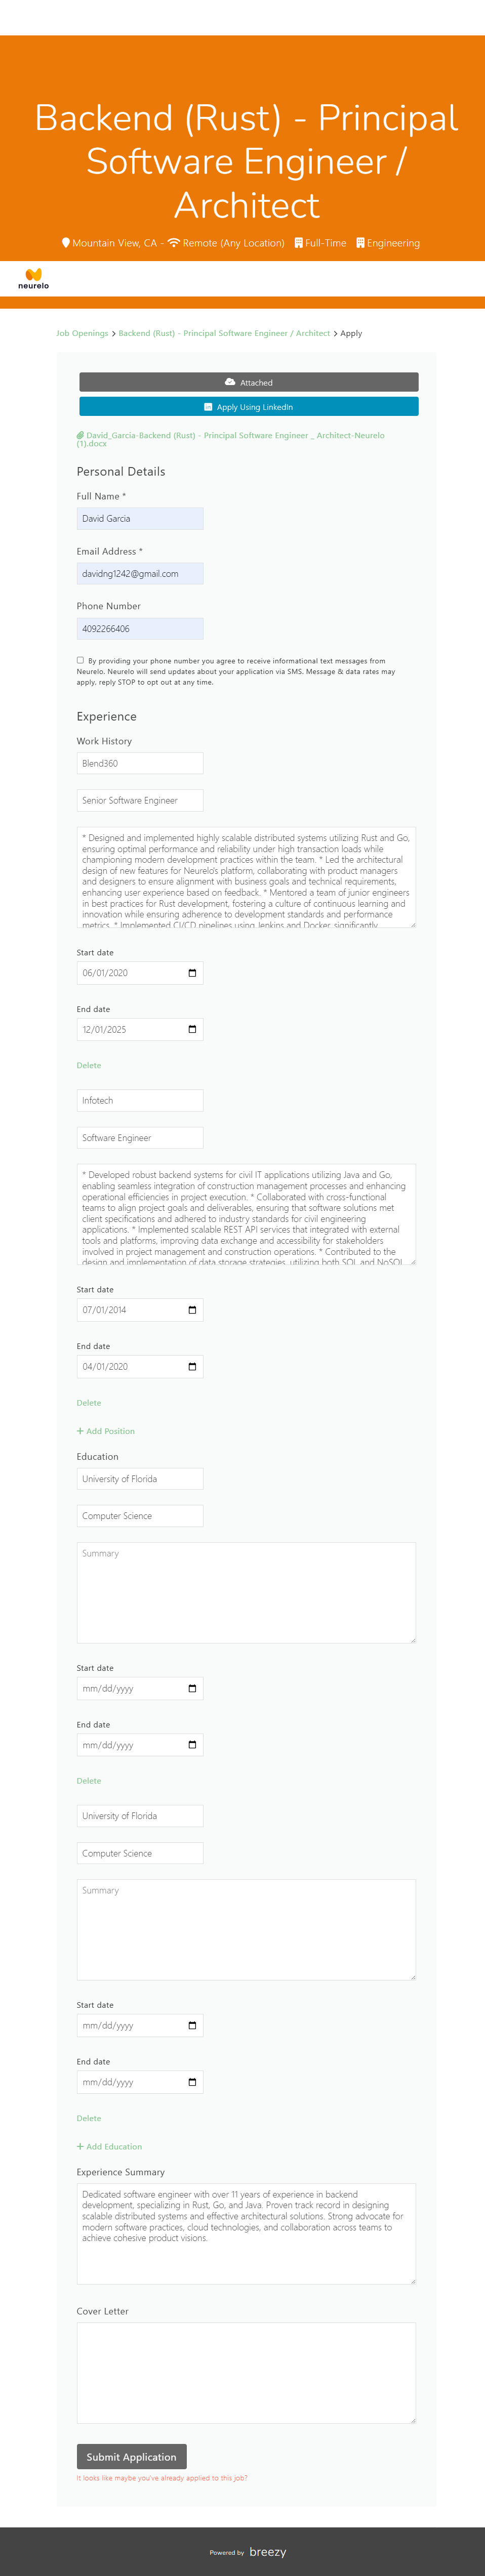Check the SMS text message consent checkbox

pos(80,660)
